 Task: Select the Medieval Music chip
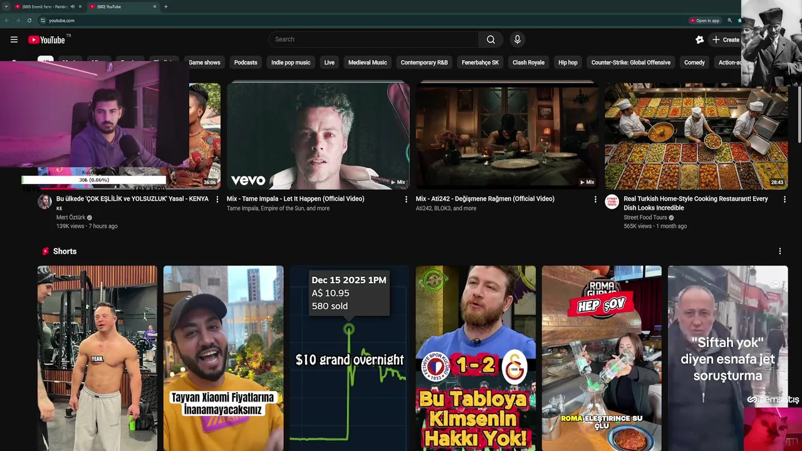(367, 63)
